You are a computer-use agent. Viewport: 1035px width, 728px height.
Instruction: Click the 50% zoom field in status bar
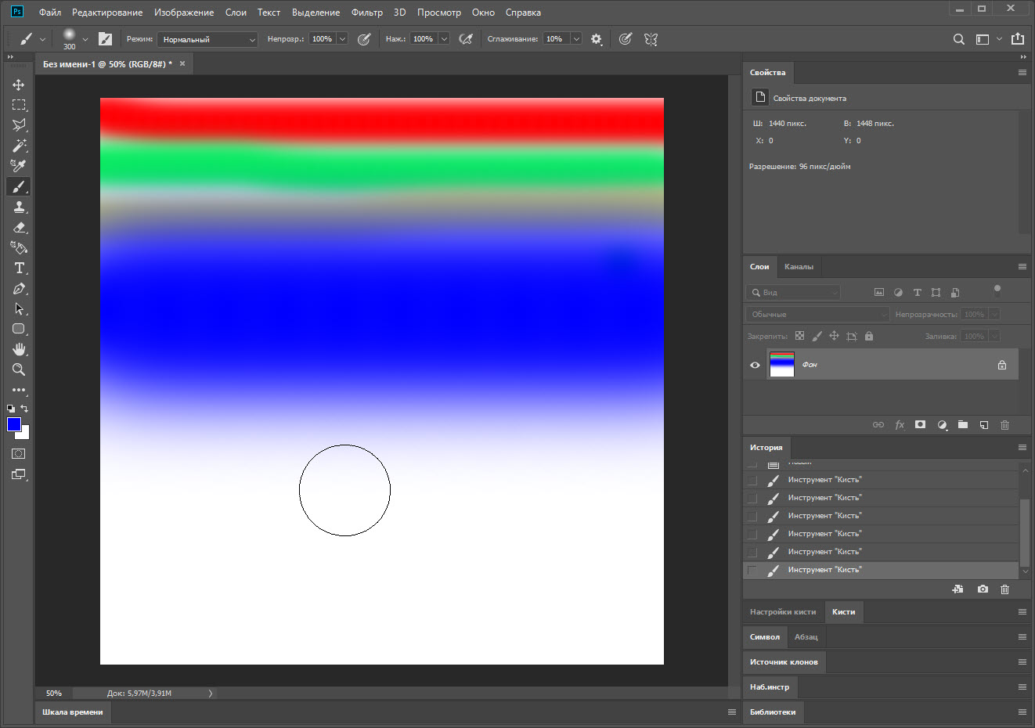[54, 693]
